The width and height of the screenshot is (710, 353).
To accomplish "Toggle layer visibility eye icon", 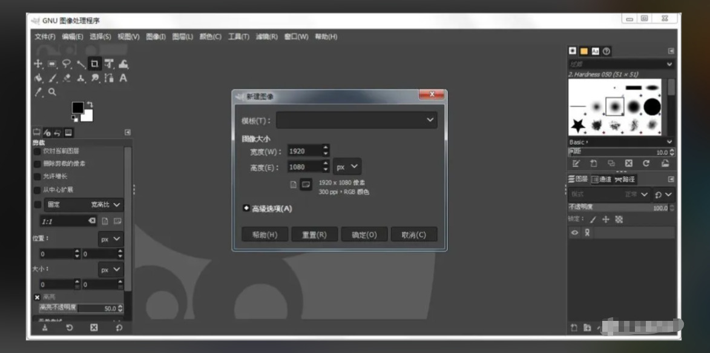I will point(574,233).
